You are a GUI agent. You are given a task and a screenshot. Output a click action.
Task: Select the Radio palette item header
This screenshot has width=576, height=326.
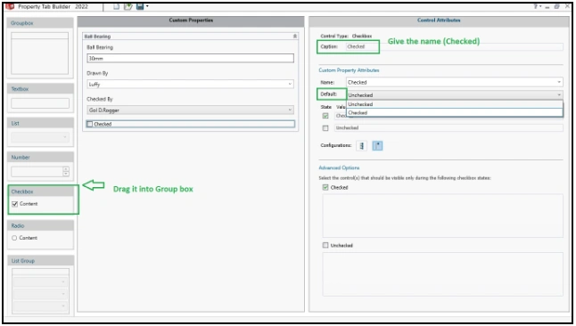click(40, 225)
